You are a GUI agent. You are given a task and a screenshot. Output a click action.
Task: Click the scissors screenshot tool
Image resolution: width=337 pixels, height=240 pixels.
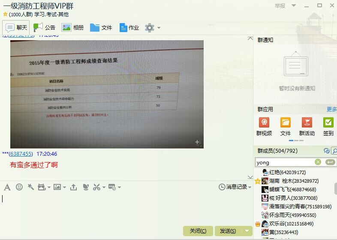pos(96,187)
